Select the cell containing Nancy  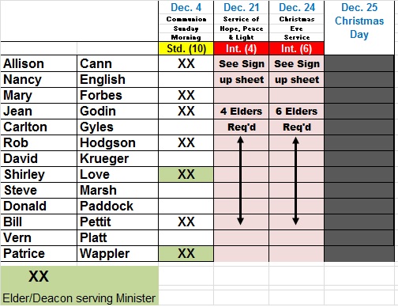[x=39, y=79]
